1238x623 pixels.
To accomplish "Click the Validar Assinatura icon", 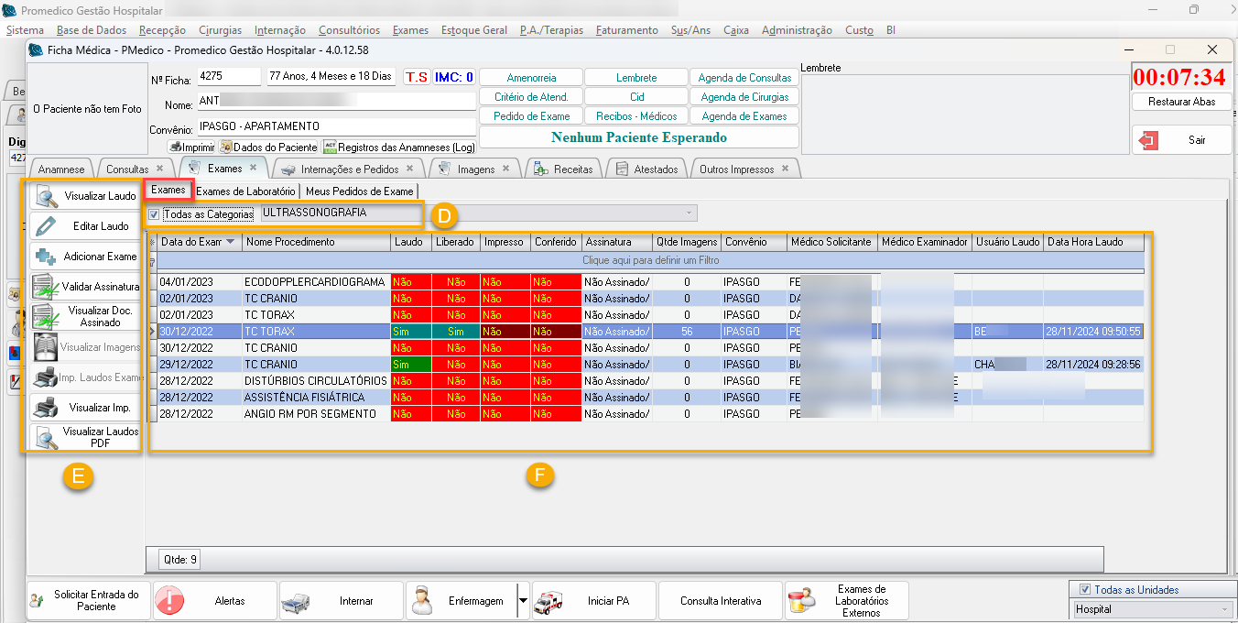I will point(45,287).
